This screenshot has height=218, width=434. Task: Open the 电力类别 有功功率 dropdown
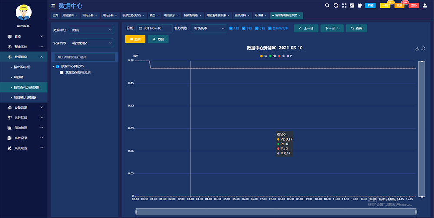coord(209,29)
